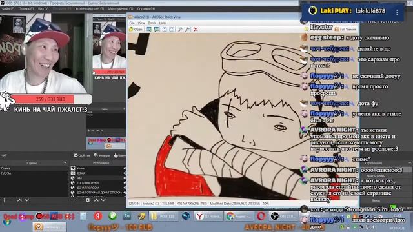The image size is (413, 232).
Task: Open ACDSee Tools menu
Action: click(x=152, y=23)
